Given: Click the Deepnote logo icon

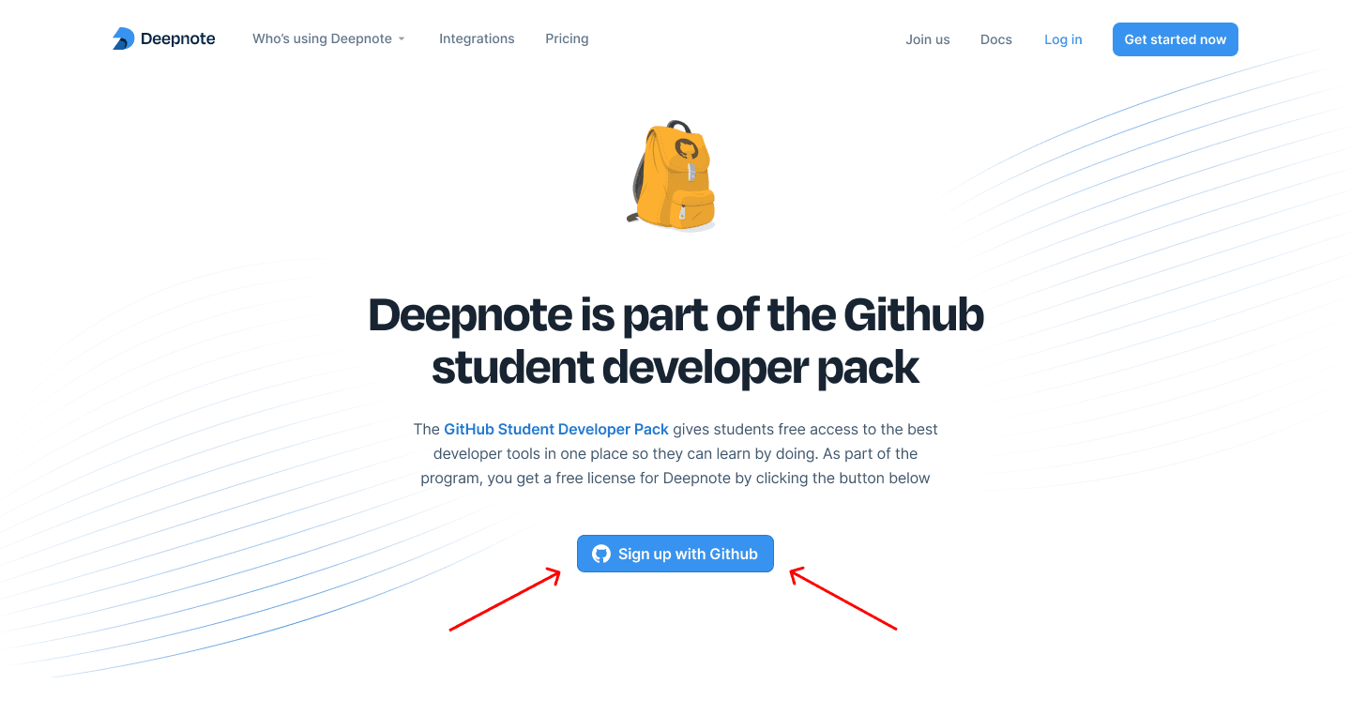Looking at the screenshot, I should click(x=124, y=38).
